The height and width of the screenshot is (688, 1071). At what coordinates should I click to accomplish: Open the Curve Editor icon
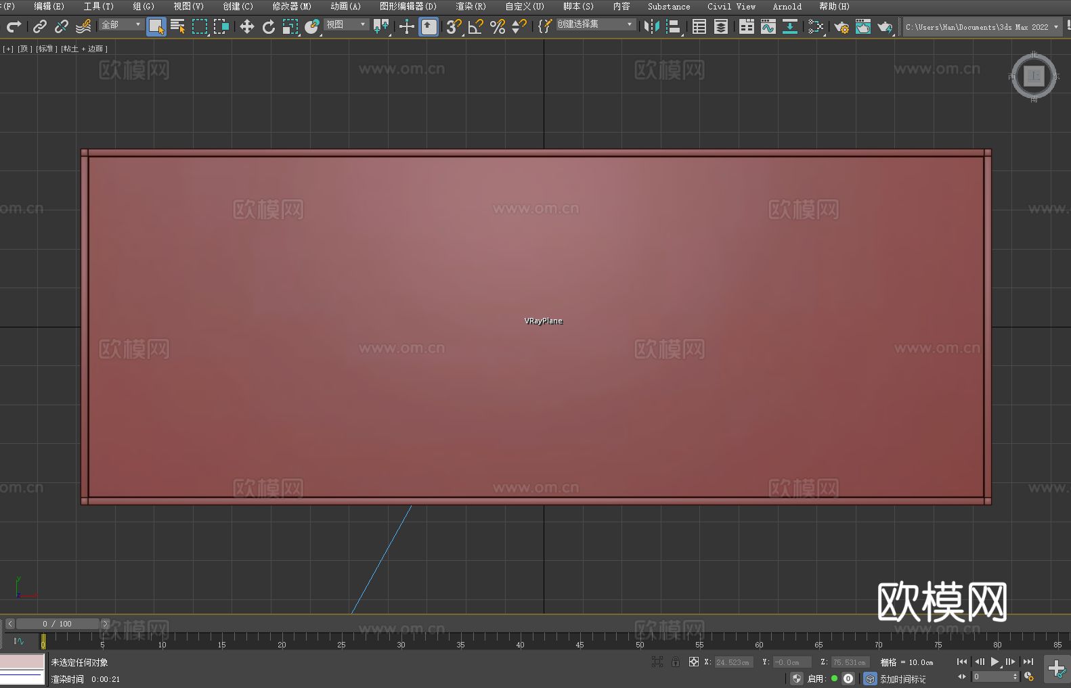[x=768, y=26]
